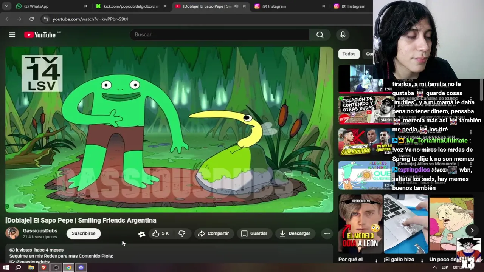This screenshot has width=484, height=272.
Task: Dislike the Sapo Pepe video
Action: (182, 233)
